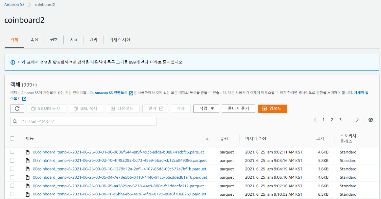Open the 지표 tab
Image resolution: width=381 pixels, height=199 pixels.
point(74,40)
